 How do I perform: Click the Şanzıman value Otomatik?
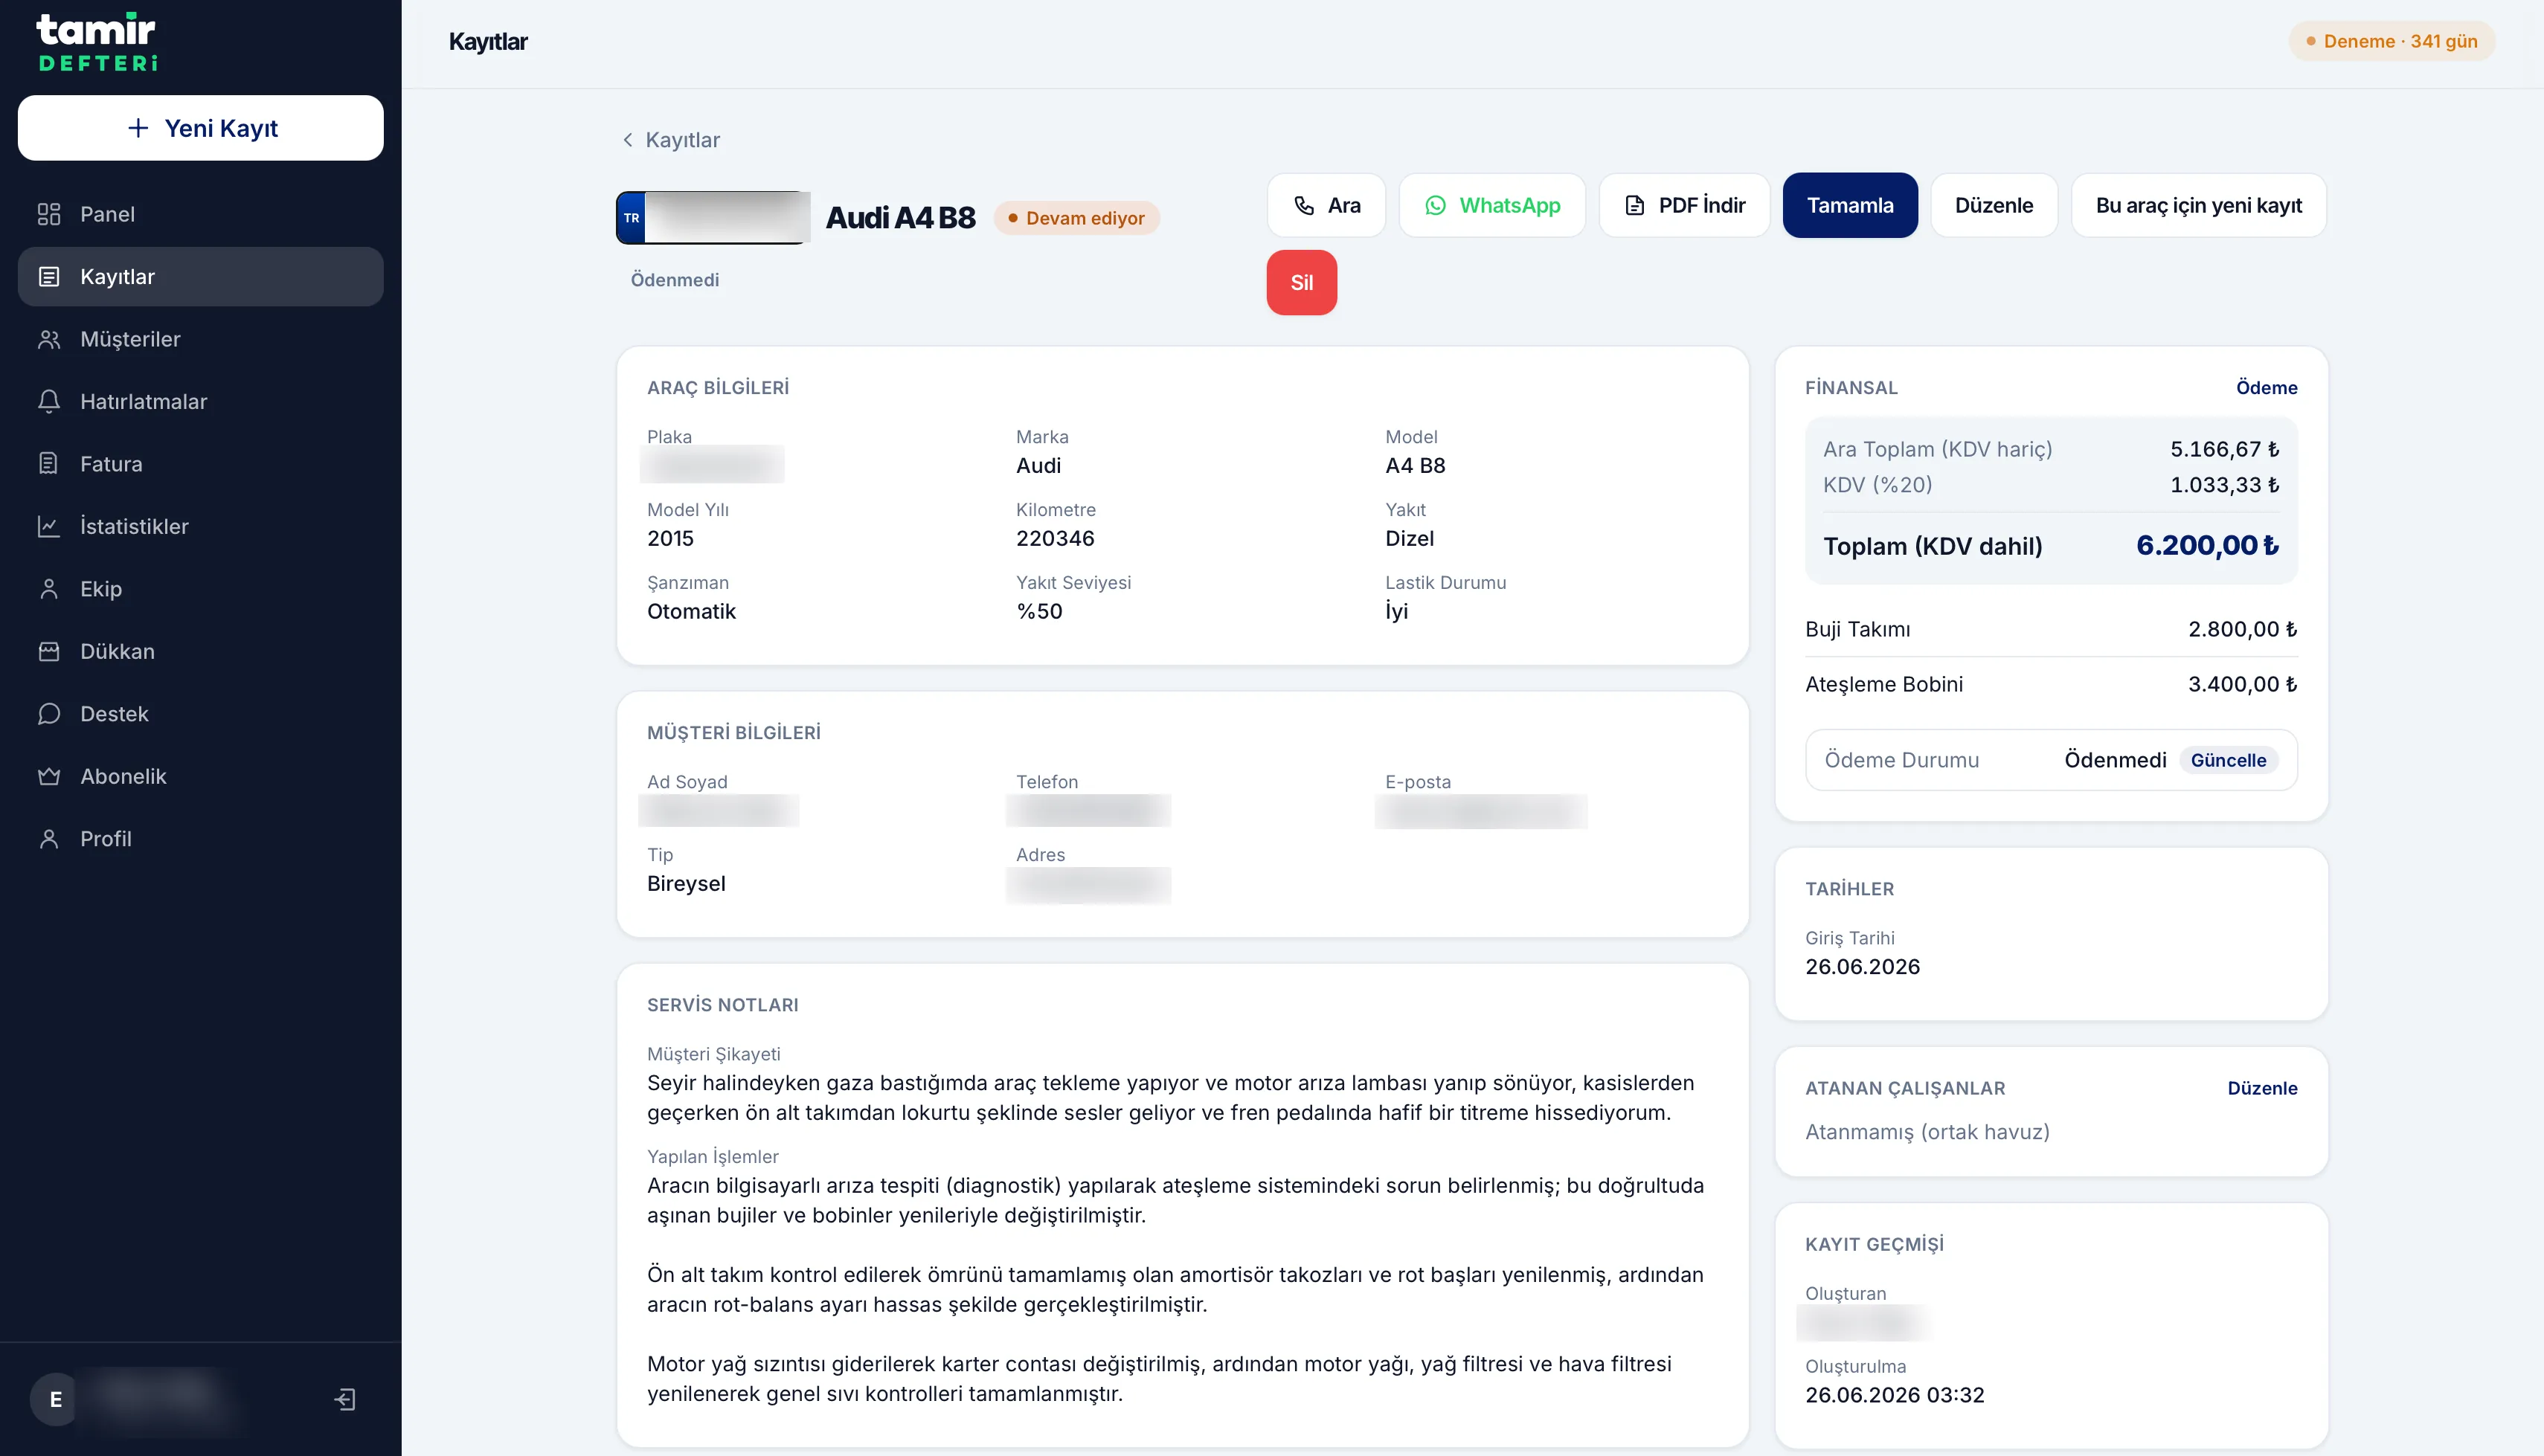point(691,611)
